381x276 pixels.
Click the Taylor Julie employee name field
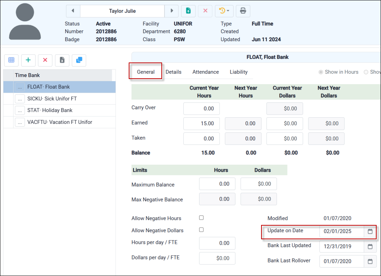[x=122, y=11]
